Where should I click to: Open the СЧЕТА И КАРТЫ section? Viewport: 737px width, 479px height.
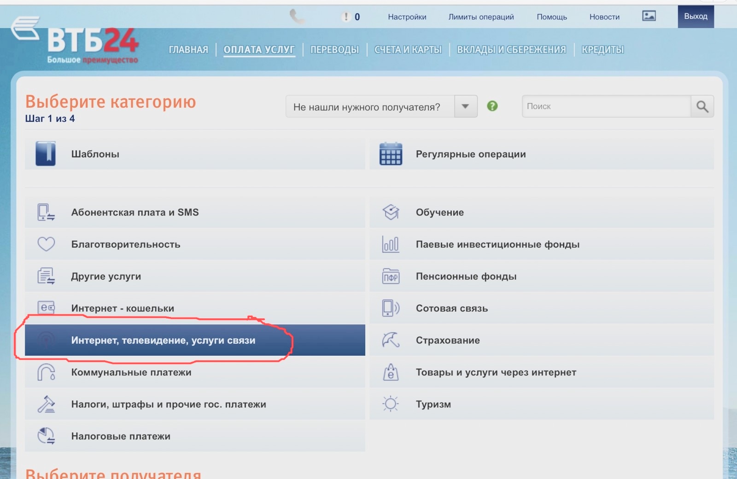click(408, 49)
